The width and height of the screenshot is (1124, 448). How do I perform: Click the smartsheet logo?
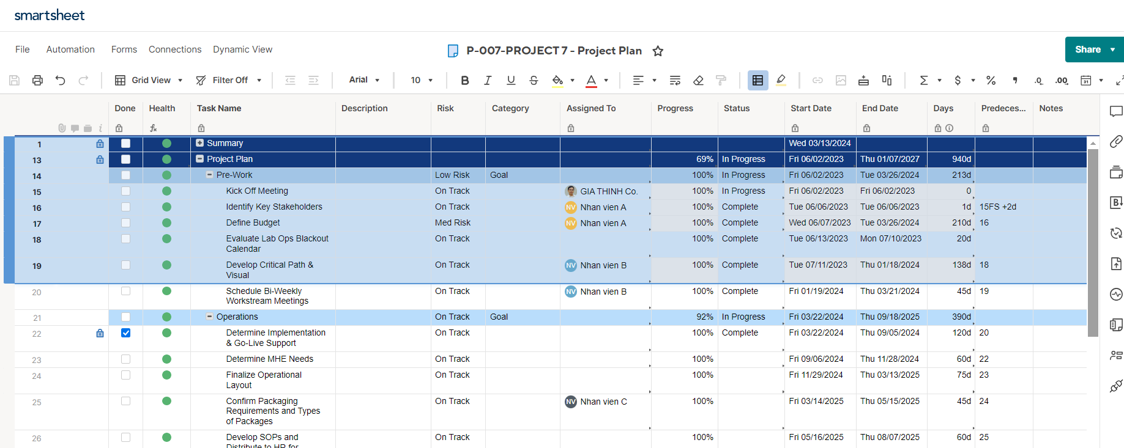pos(50,15)
